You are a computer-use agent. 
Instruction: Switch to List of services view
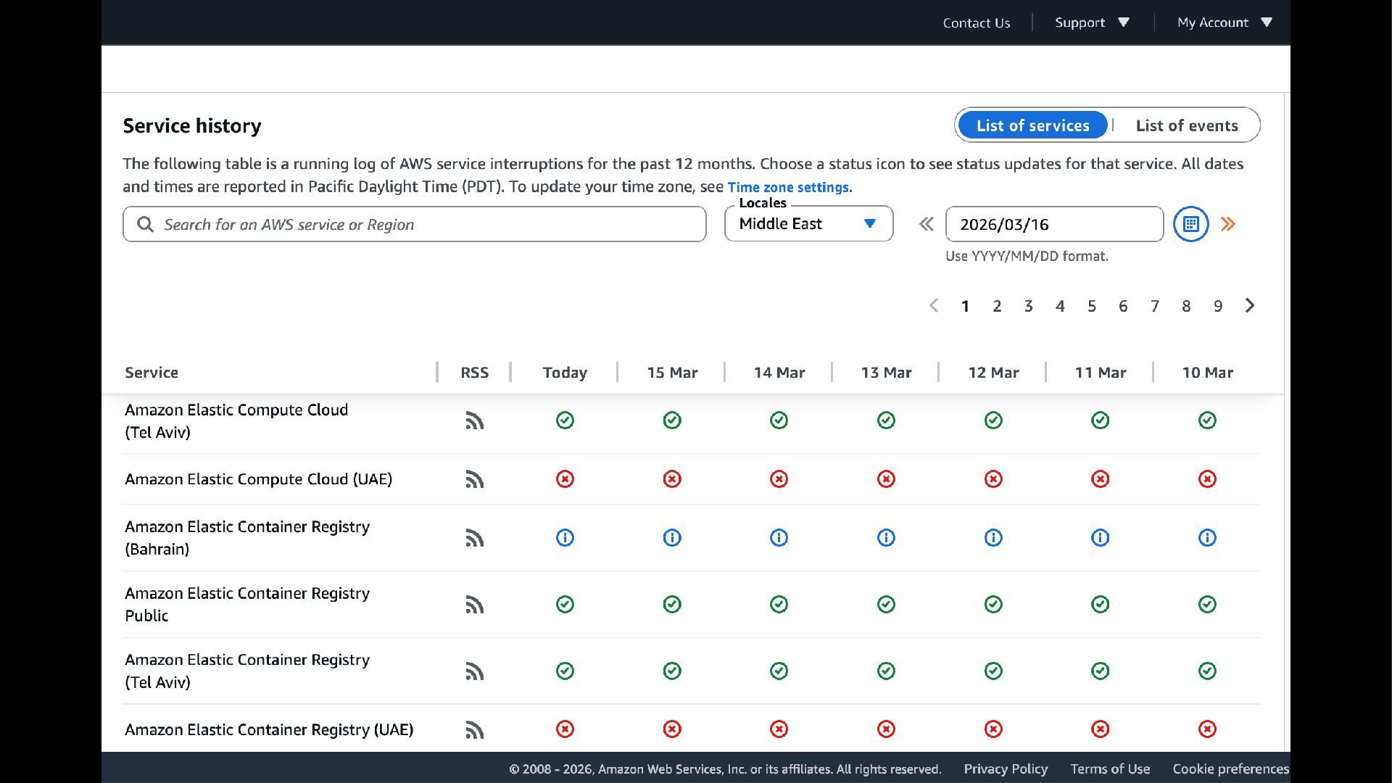click(1032, 125)
